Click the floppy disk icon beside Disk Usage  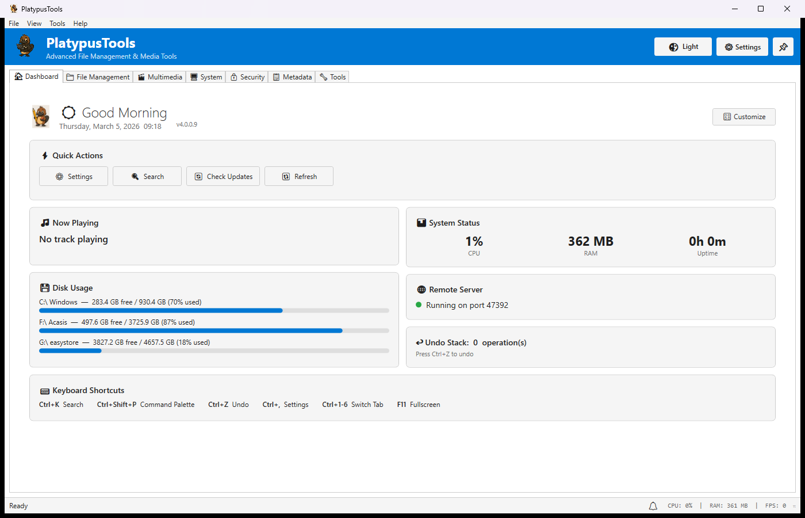click(44, 287)
